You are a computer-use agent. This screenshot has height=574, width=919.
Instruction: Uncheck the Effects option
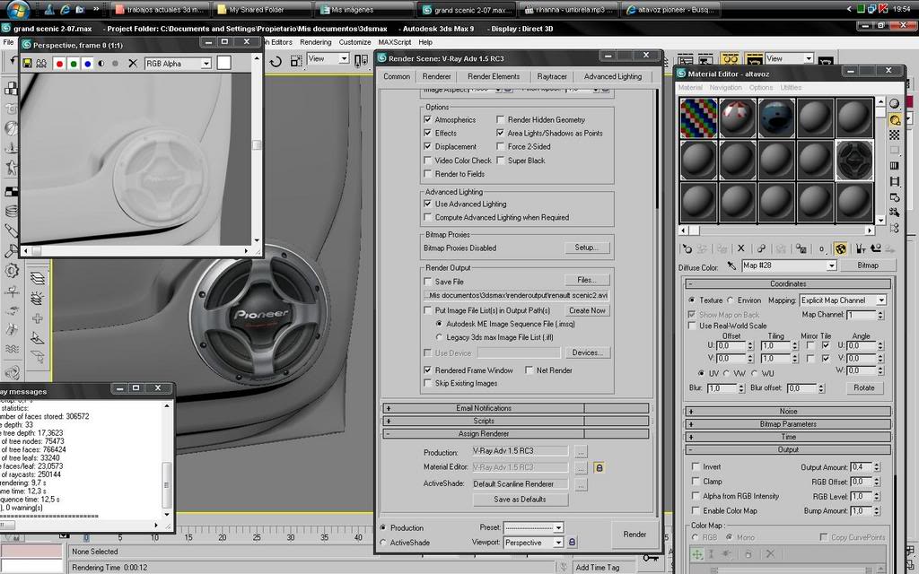[x=428, y=133]
